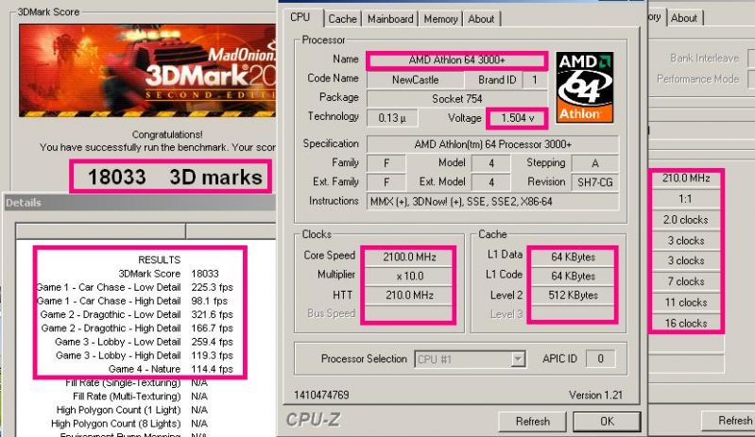
Task: Click the 0.13 µ technology value
Action: pos(392,118)
